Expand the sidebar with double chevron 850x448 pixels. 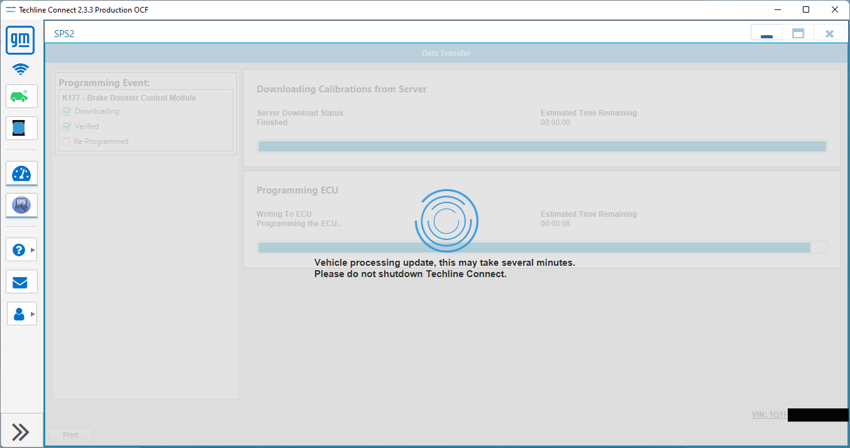click(21, 432)
